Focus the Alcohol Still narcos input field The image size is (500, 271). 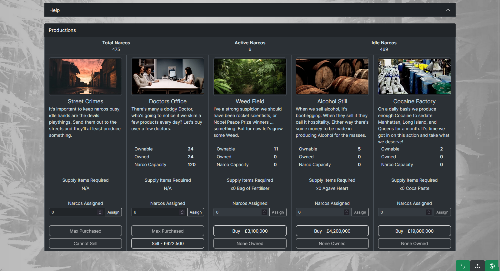[x=319, y=212]
